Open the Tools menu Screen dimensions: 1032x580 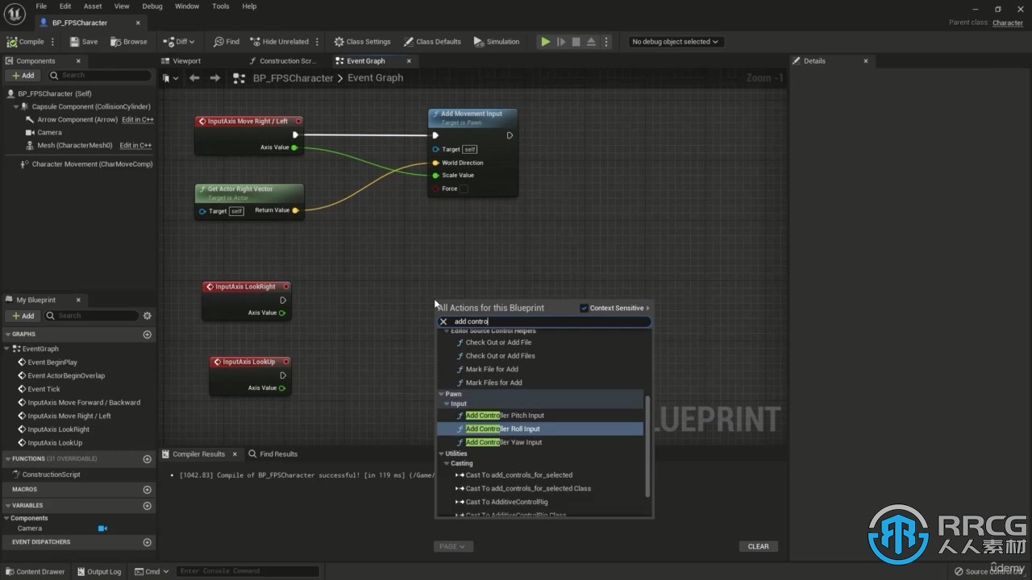(220, 6)
